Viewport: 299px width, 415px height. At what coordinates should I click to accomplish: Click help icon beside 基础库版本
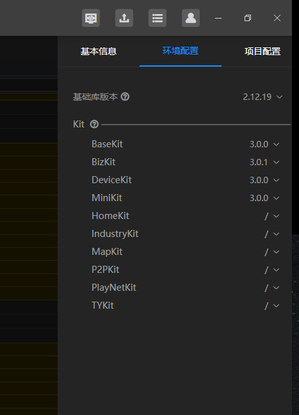[x=125, y=97]
